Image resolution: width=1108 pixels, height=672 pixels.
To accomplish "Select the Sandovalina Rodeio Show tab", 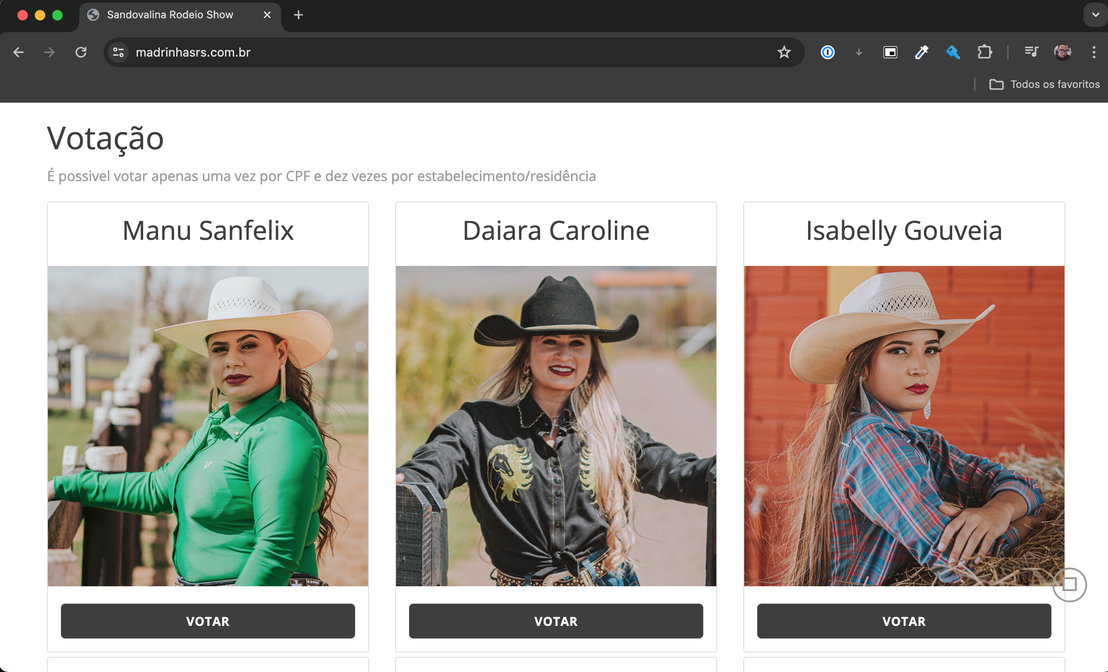I will point(180,16).
